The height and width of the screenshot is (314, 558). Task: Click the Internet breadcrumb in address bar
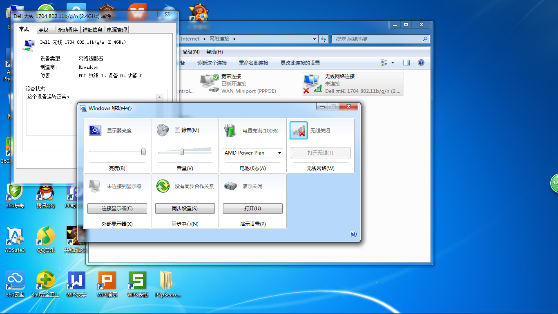tap(190, 39)
